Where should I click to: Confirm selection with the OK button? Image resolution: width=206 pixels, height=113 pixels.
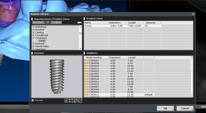tap(165, 108)
